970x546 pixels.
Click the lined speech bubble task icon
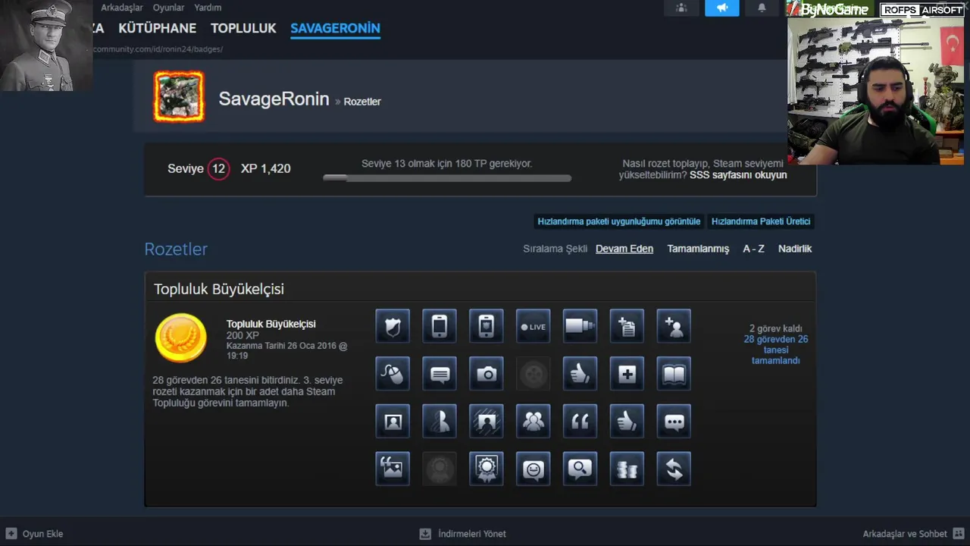coord(440,374)
